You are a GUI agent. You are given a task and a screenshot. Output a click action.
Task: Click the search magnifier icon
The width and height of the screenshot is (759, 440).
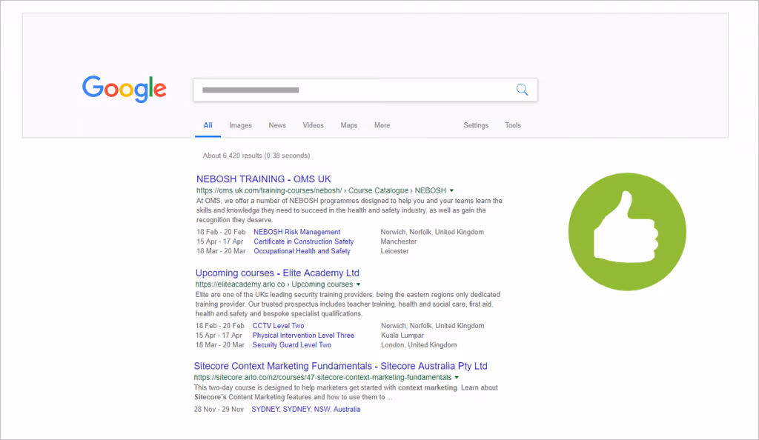[522, 89]
